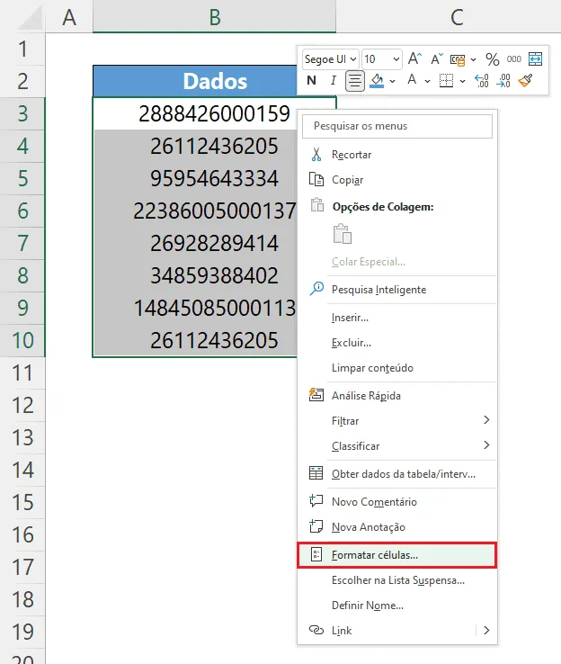Click the increase font size icon
This screenshot has width=561, height=664.
tap(414, 58)
